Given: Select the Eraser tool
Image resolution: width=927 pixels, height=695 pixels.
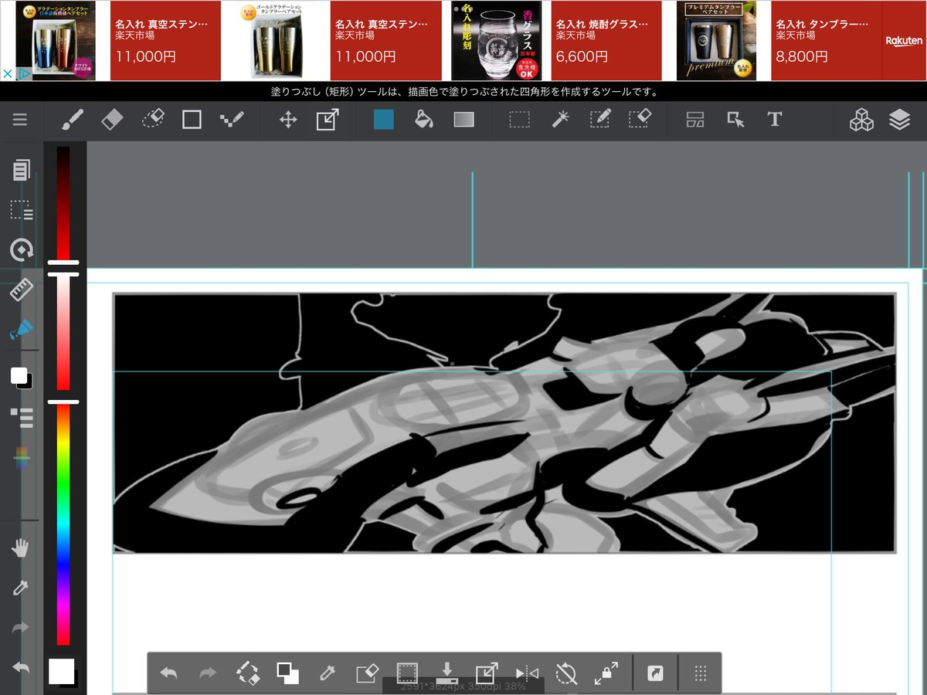Looking at the screenshot, I should [x=112, y=120].
